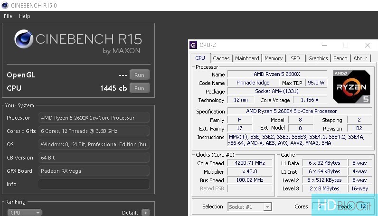Viewport: 378px width, 216px height.
Task: Open the SPD tab
Action: [x=295, y=58]
